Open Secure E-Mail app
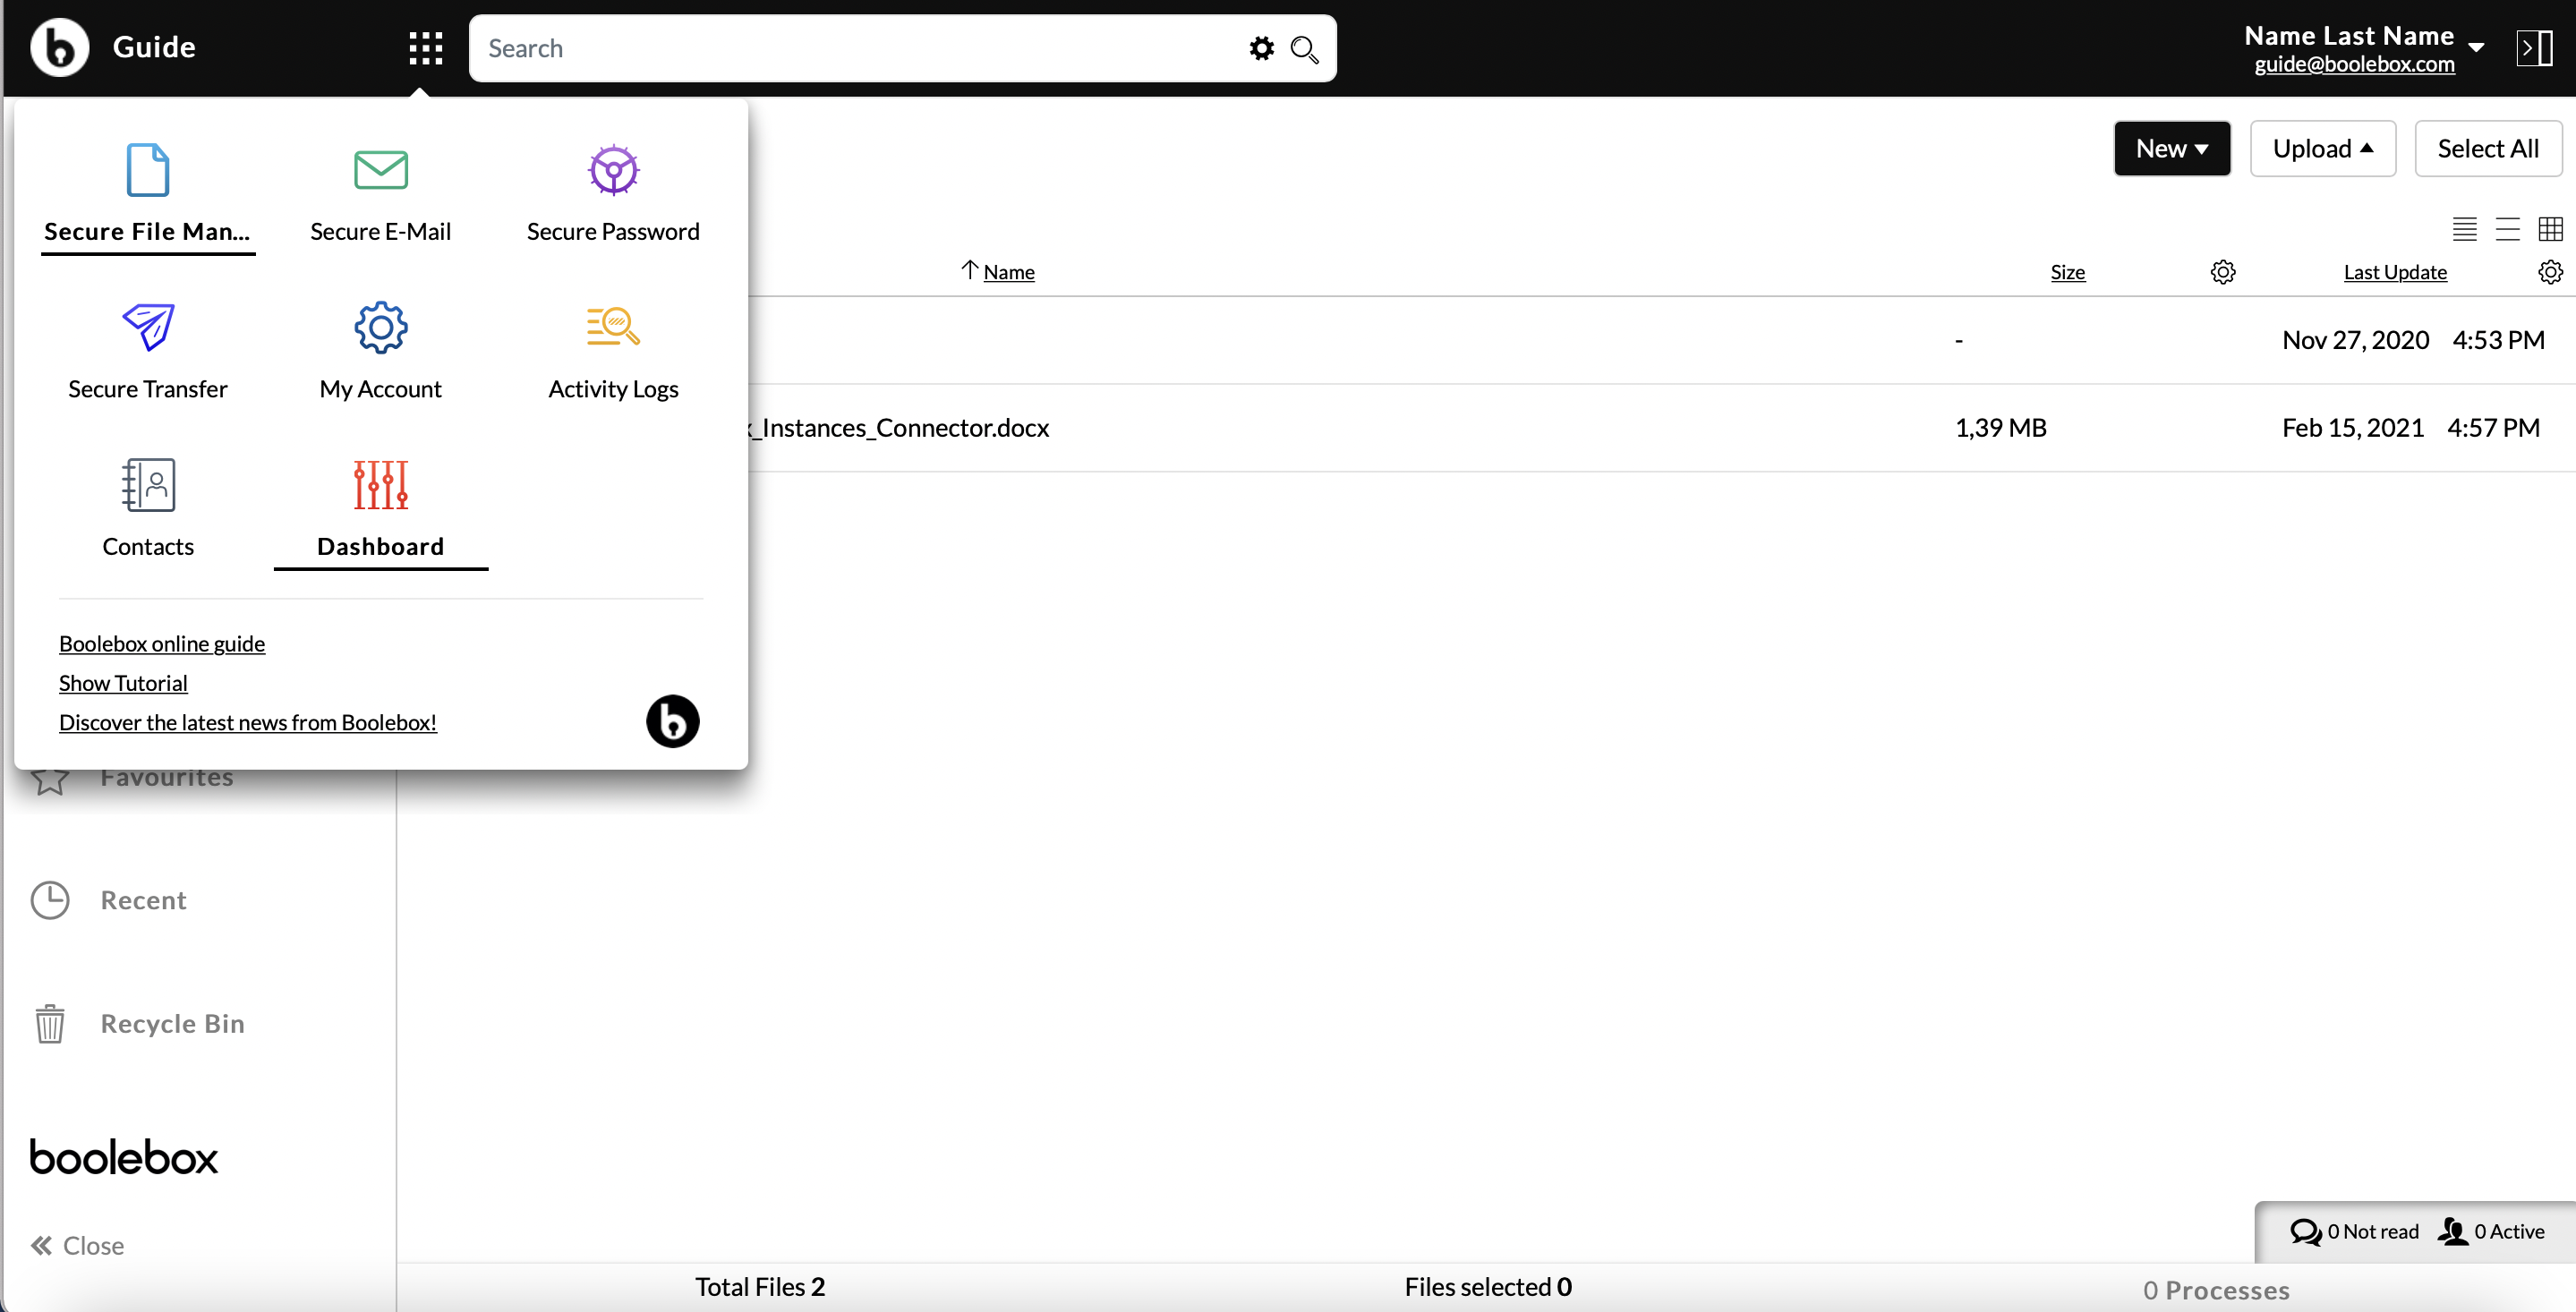 coord(380,194)
